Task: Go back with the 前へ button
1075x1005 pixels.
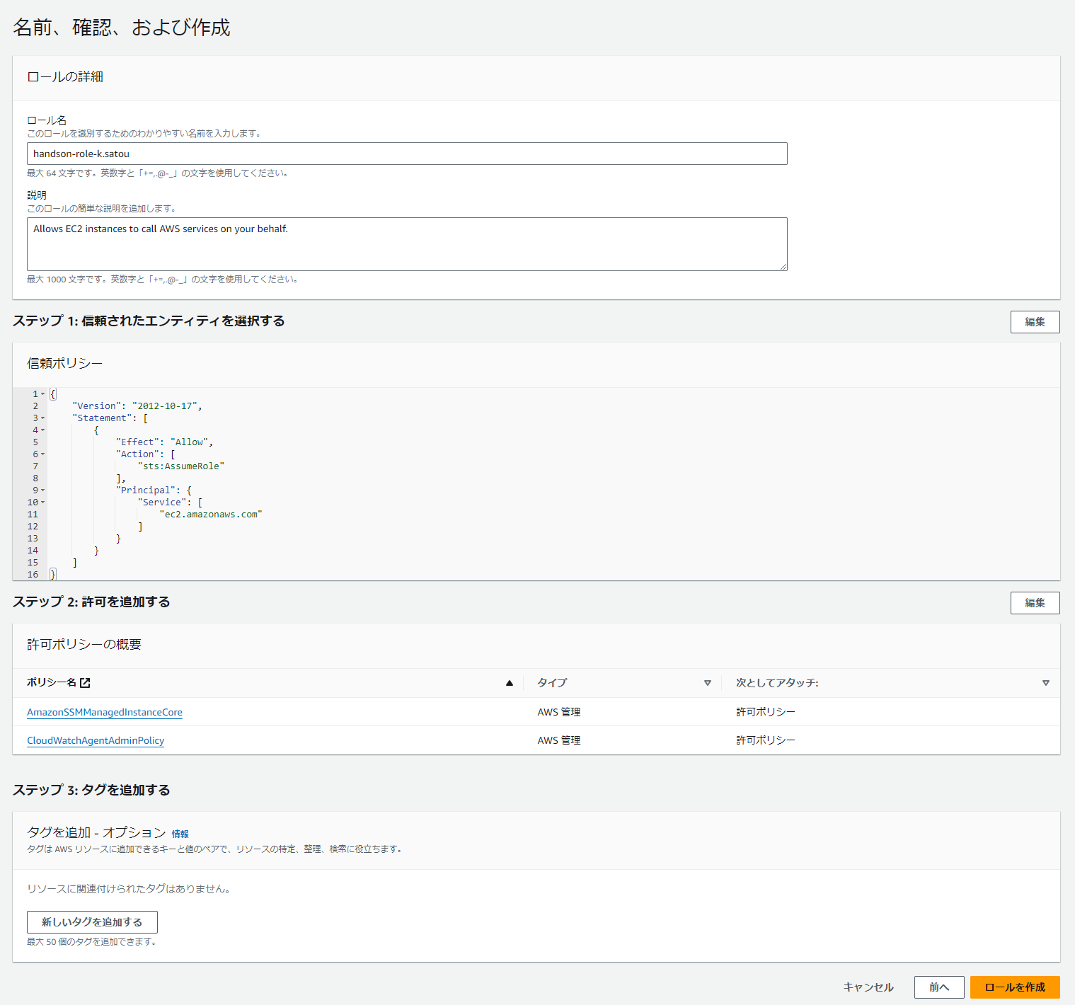Action: (x=939, y=987)
